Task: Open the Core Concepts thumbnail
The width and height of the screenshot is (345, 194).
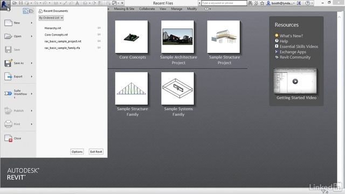Action: pos(132,37)
